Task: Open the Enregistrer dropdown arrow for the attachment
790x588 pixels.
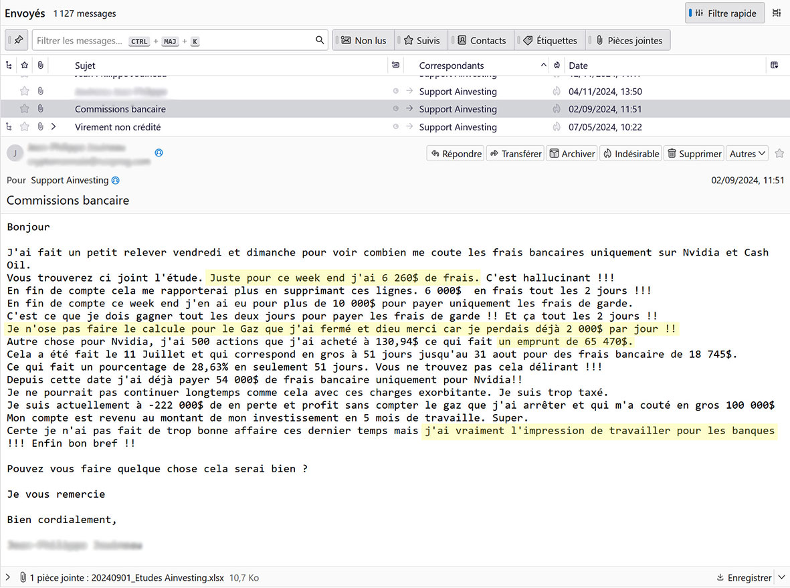Action: [x=781, y=577]
